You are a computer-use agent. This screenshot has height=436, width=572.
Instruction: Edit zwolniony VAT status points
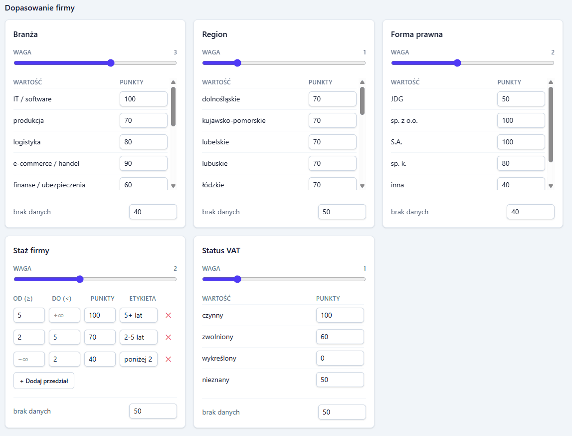pyautogui.click(x=340, y=337)
